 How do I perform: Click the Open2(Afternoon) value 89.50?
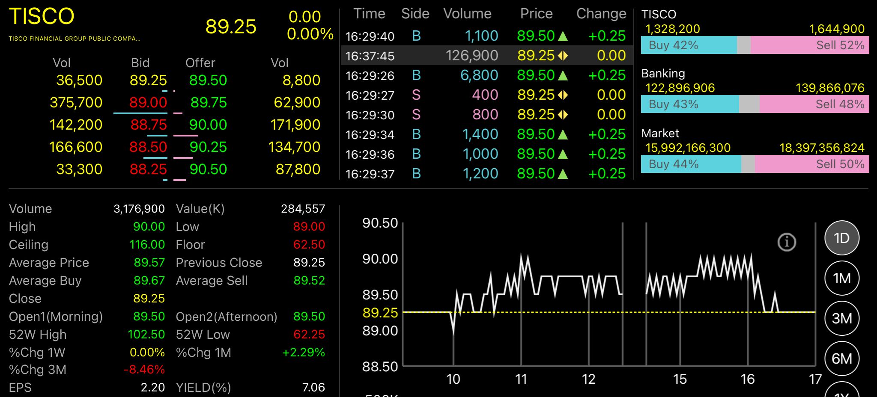309,316
